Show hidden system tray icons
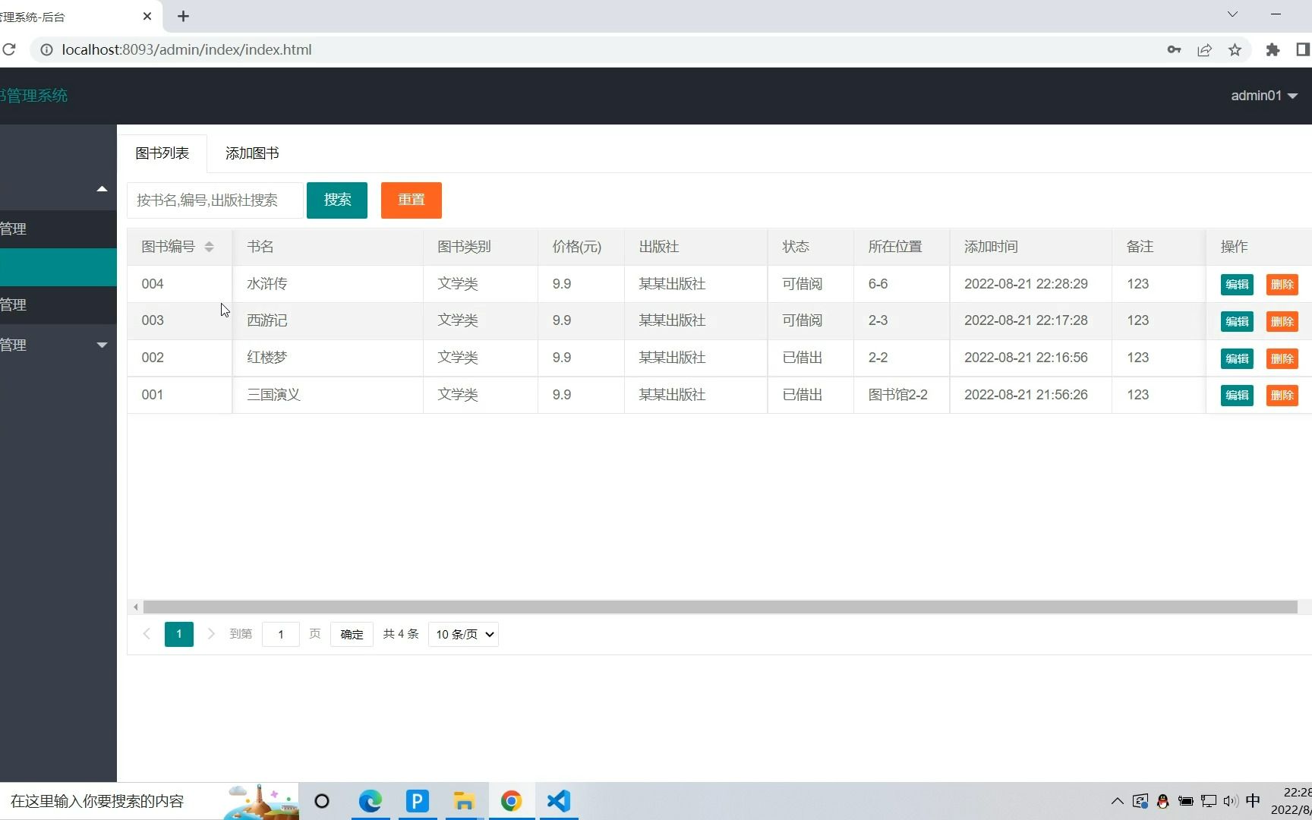Viewport: 1312px width, 820px height. [x=1117, y=801]
